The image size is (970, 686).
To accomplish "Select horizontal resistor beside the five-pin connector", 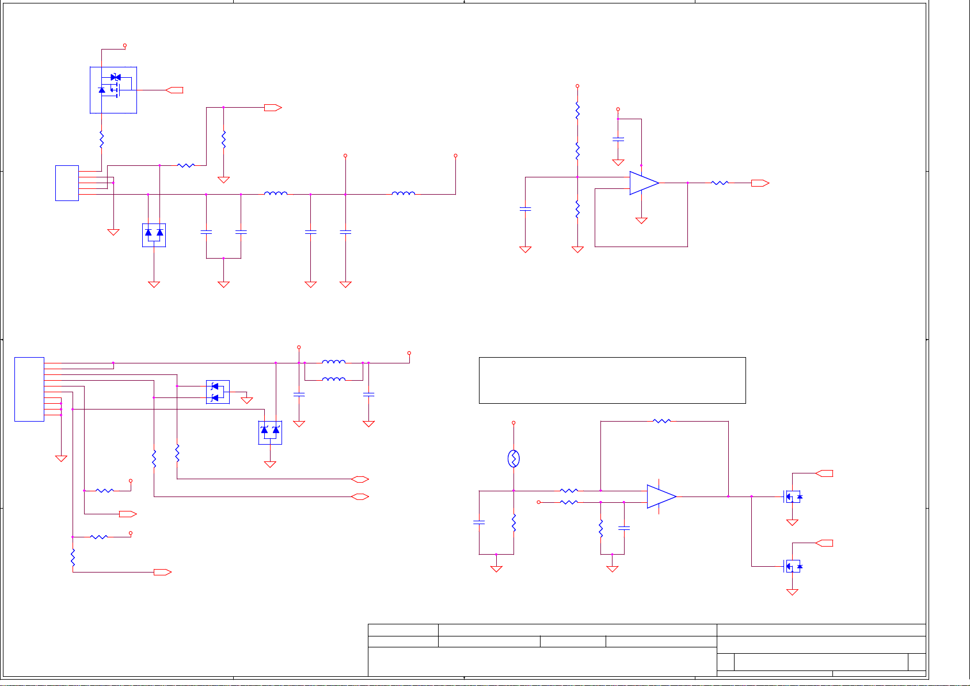I will pos(186,165).
